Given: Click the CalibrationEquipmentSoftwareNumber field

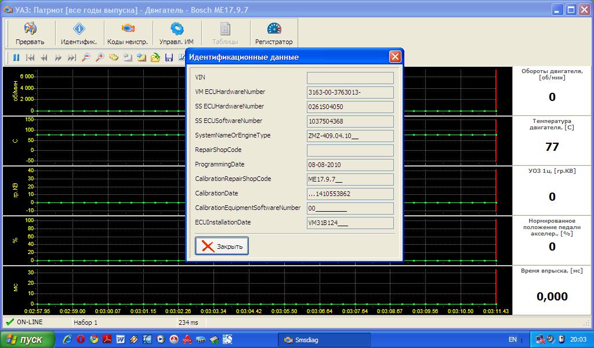Looking at the screenshot, I should (x=350, y=208).
